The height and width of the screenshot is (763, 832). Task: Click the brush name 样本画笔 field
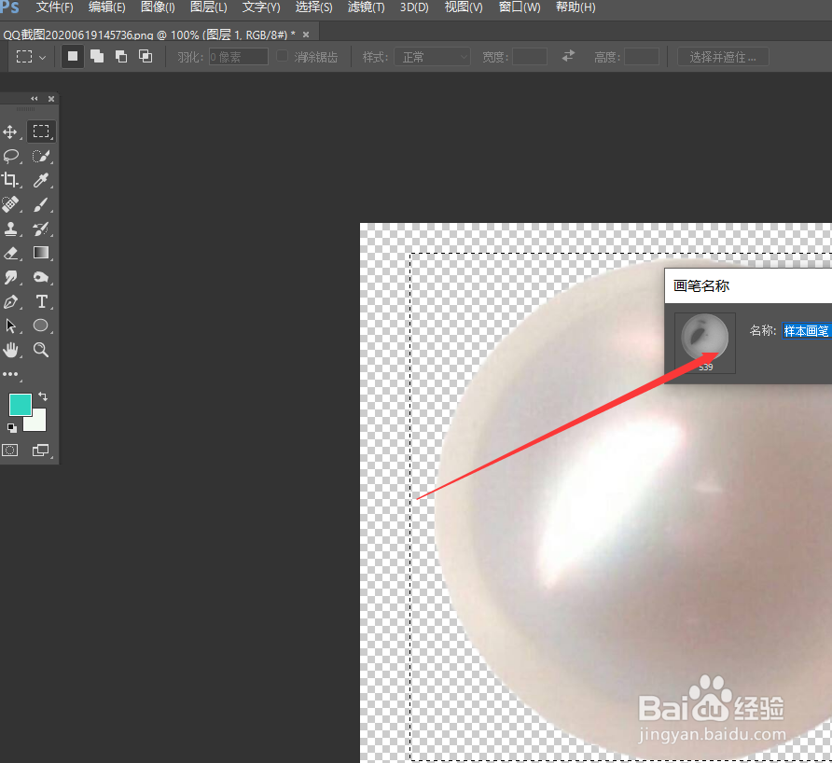(807, 331)
